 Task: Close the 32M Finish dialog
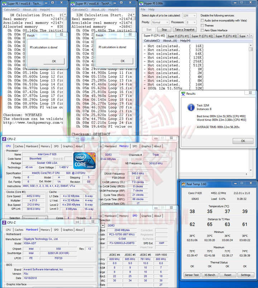(130, 34)
